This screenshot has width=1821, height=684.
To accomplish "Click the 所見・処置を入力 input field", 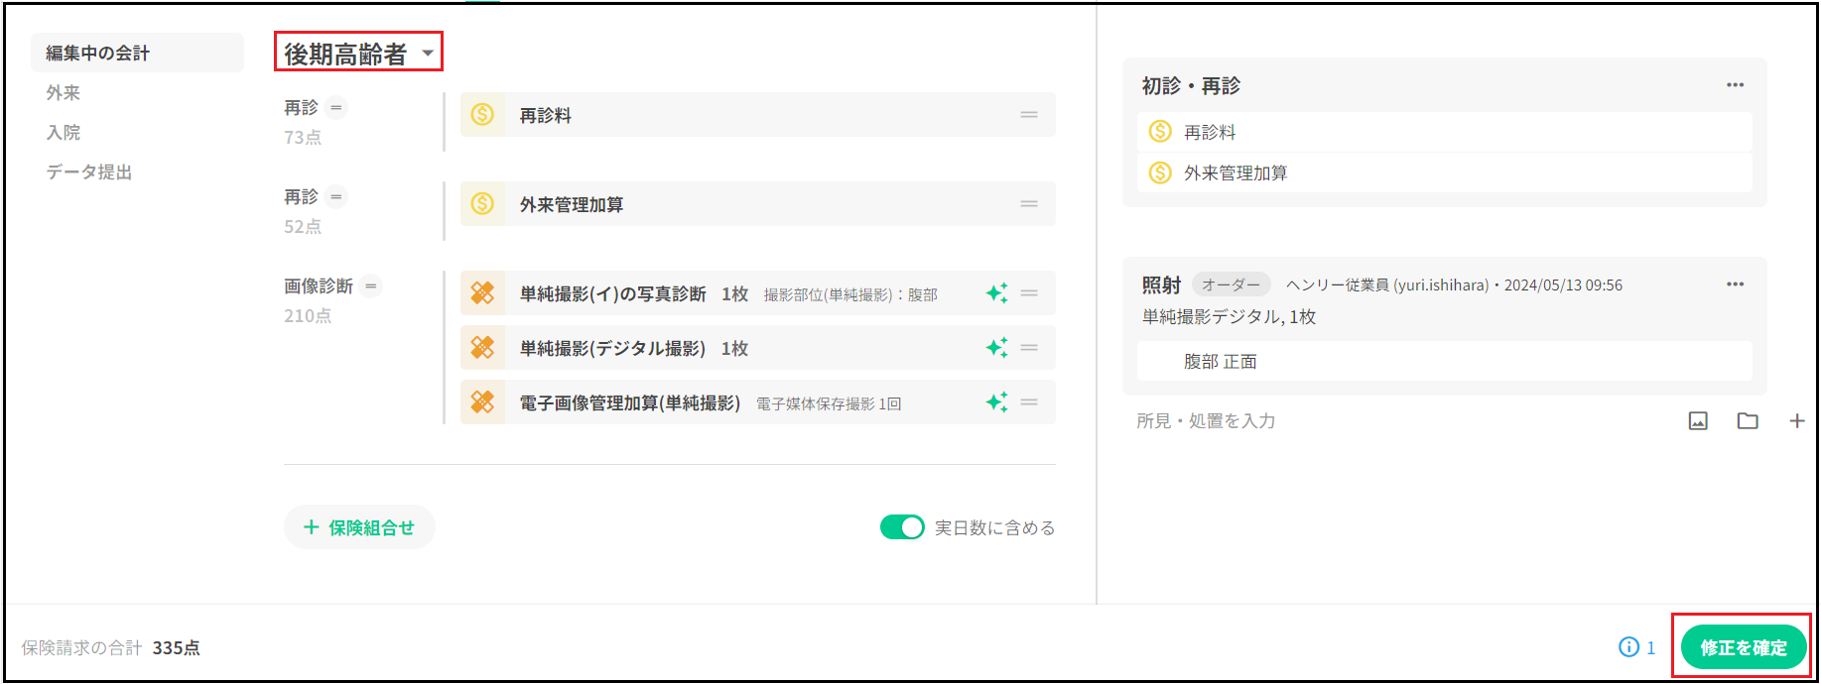I will (x=1389, y=421).
